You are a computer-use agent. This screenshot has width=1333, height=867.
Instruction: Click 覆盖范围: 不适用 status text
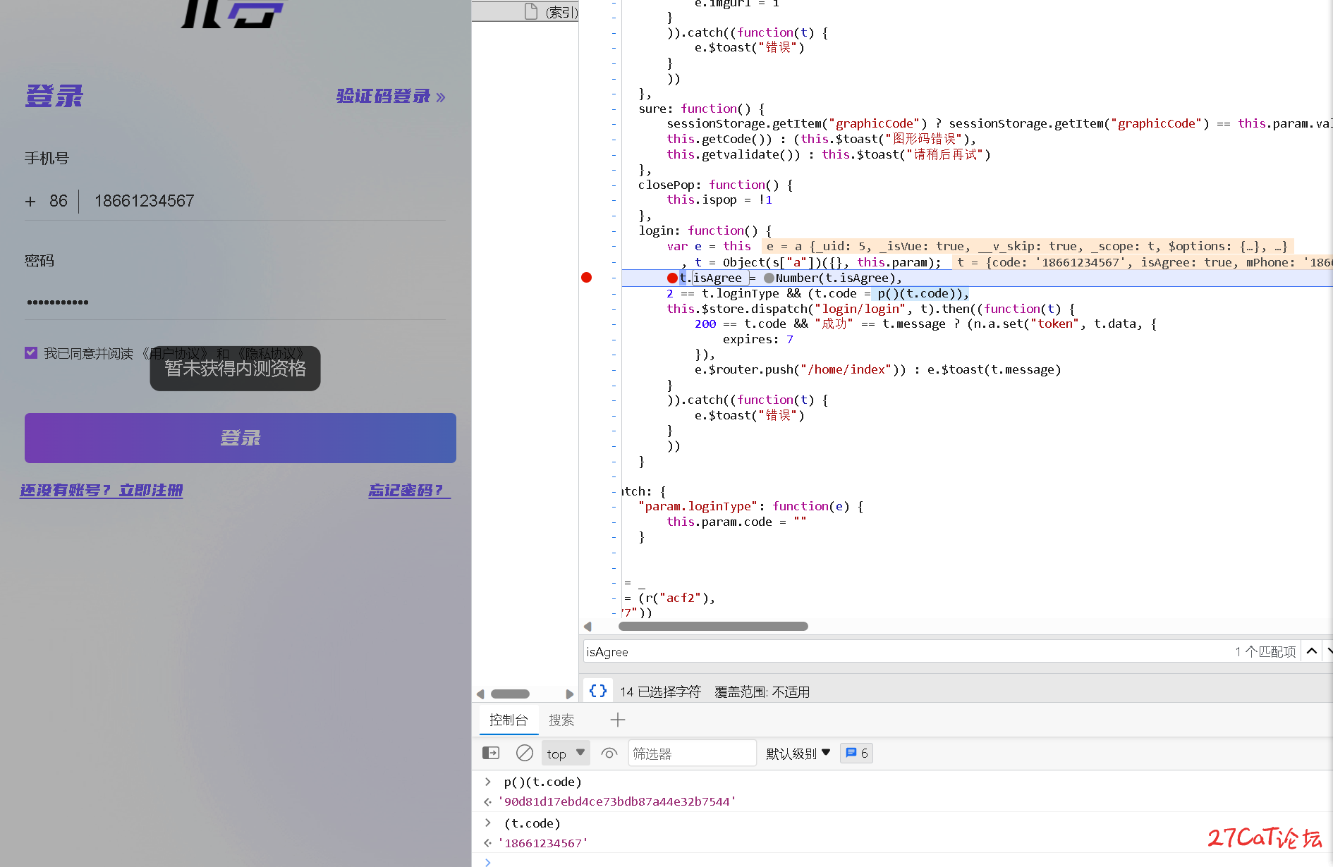click(x=762, y=691)
